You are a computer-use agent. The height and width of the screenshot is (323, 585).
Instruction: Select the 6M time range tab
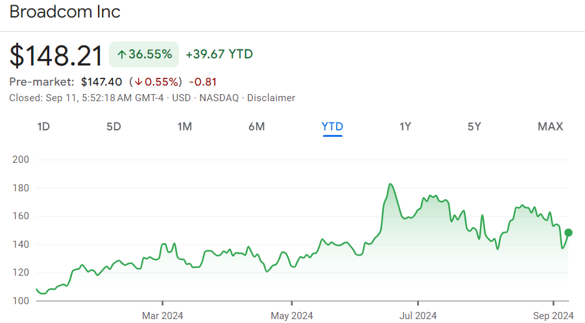click(x=257, y=127)
